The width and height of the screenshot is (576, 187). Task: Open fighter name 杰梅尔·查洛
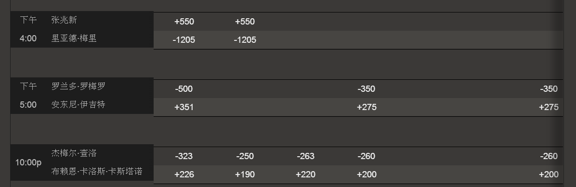pos(74,153)
